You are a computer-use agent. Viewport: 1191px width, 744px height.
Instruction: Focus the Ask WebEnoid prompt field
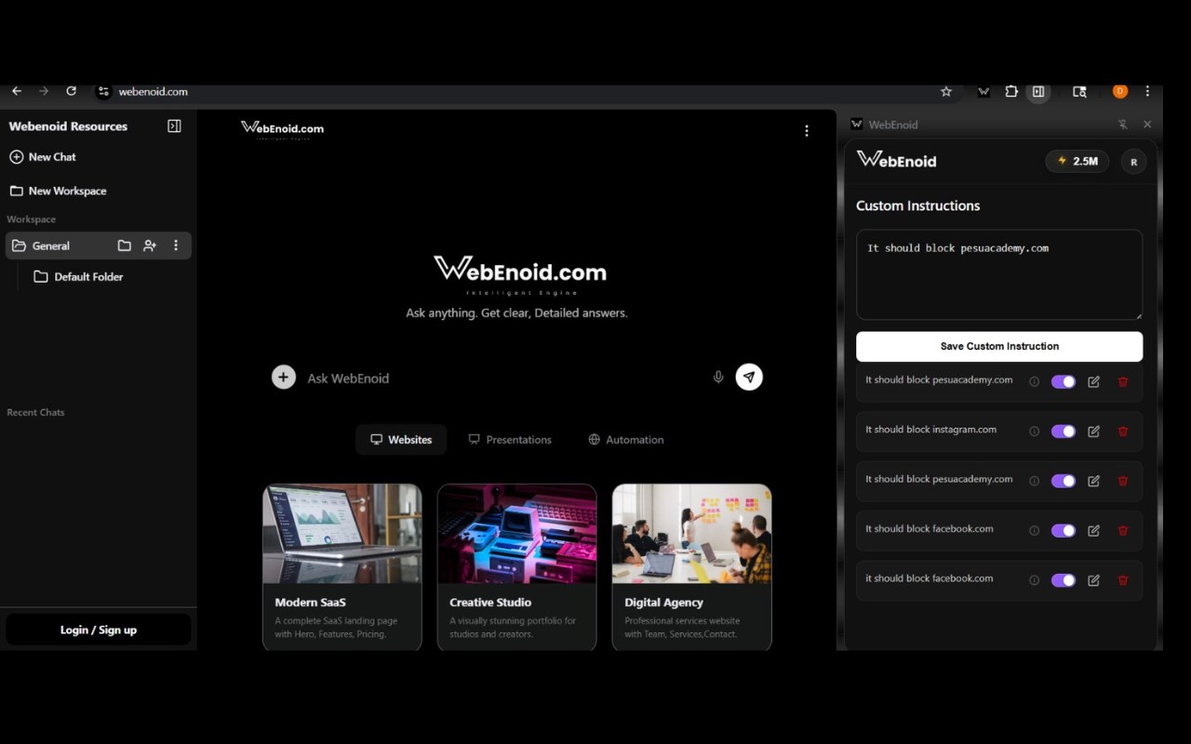[x=502, y=379]
